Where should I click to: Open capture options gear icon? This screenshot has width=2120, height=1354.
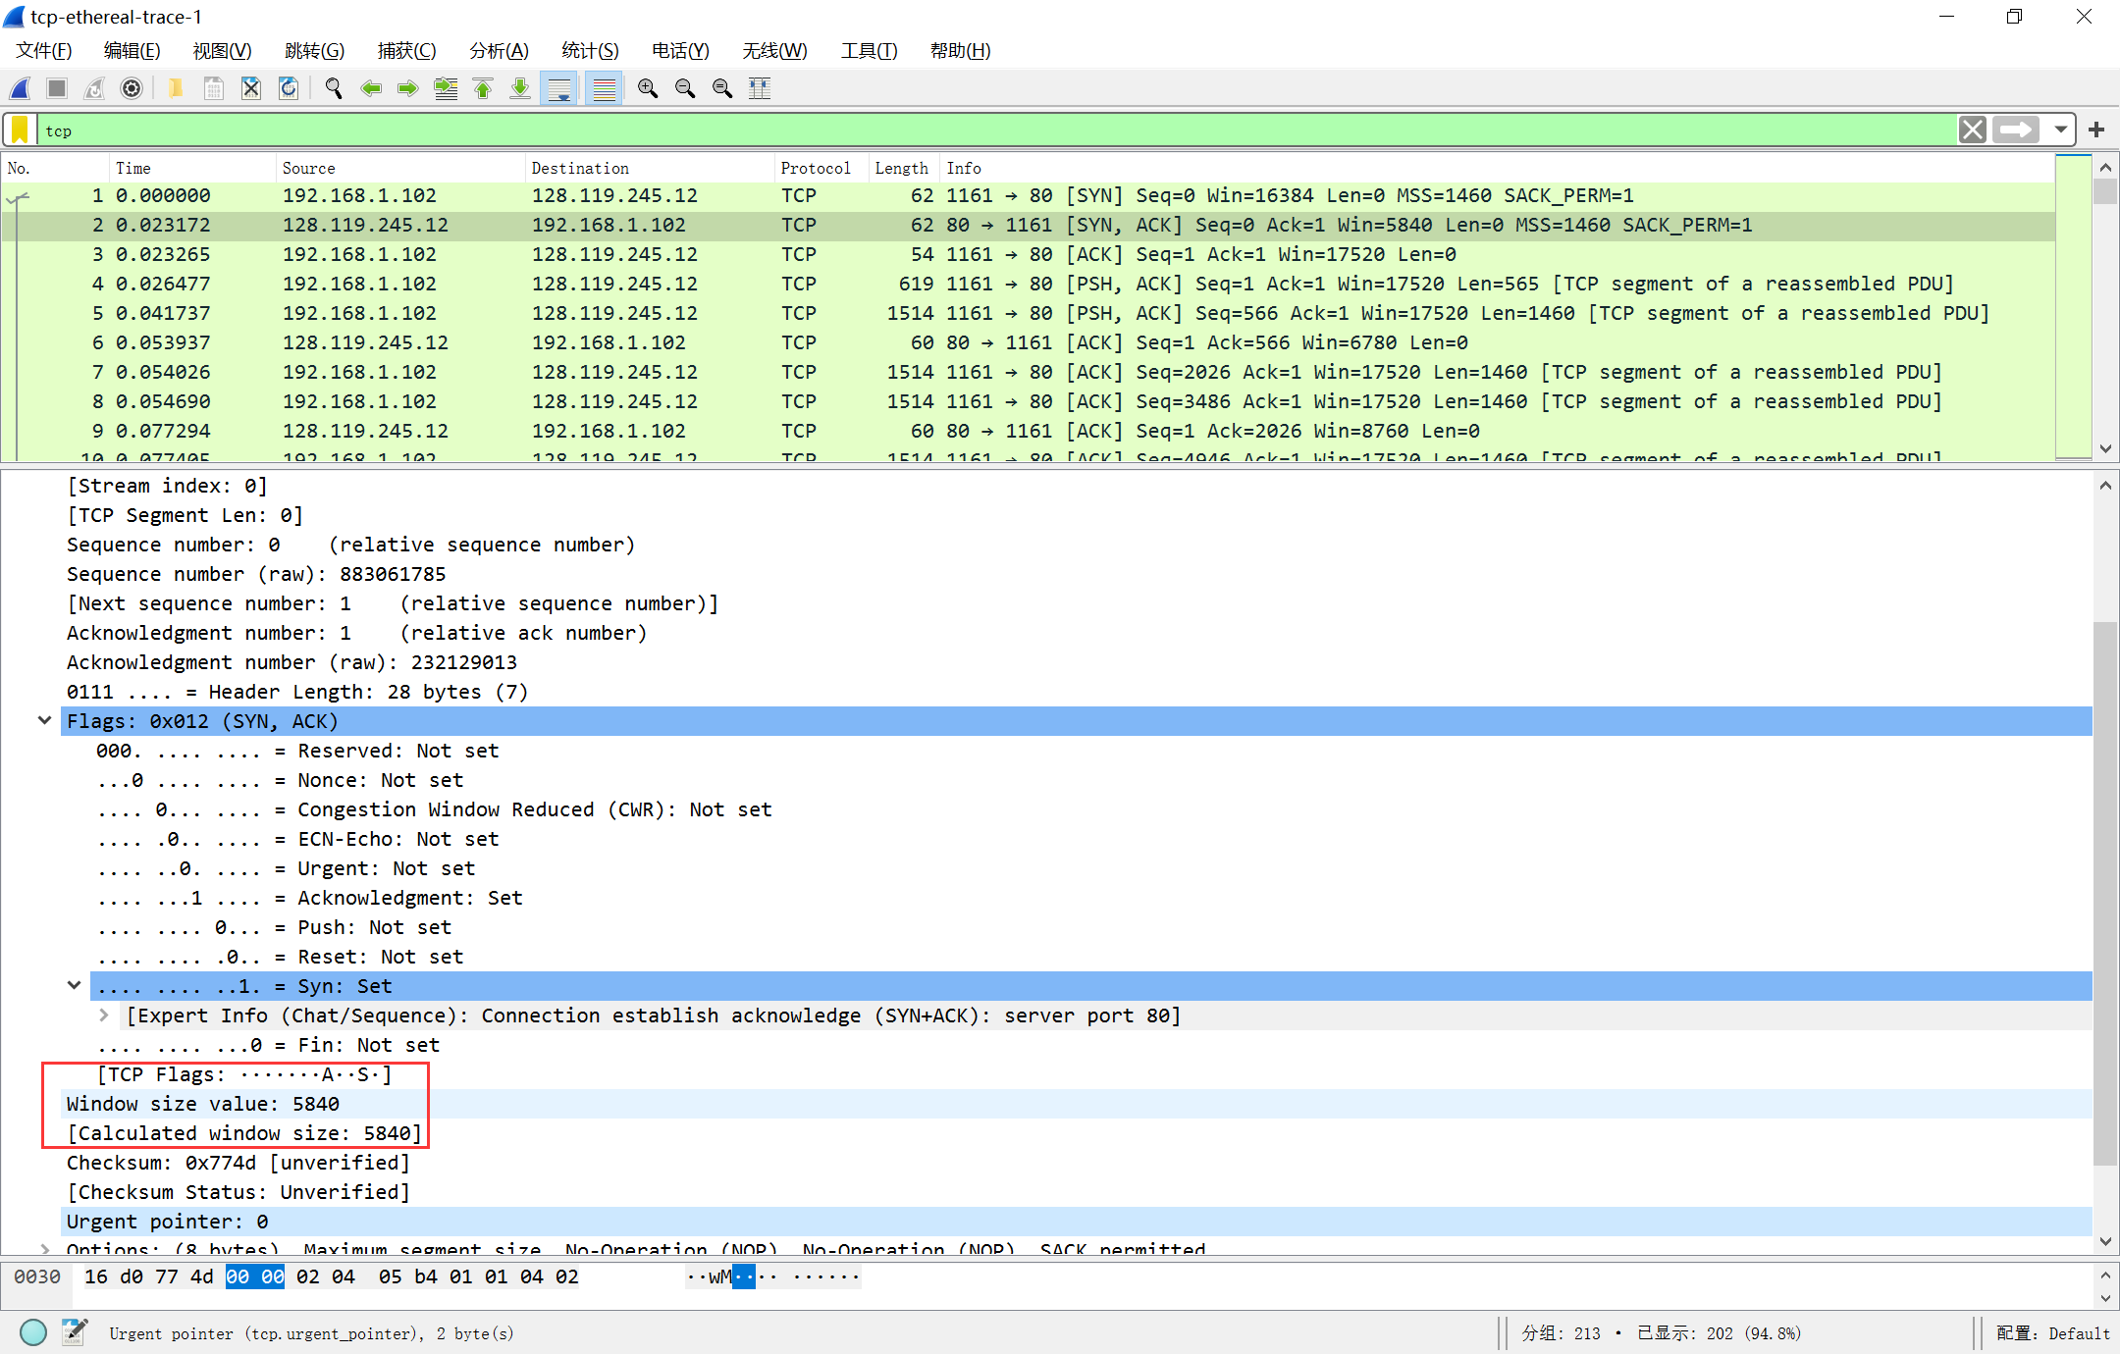[x=132, y=88]
